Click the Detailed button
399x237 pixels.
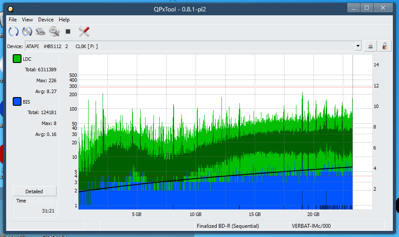[x=34, y=191]
